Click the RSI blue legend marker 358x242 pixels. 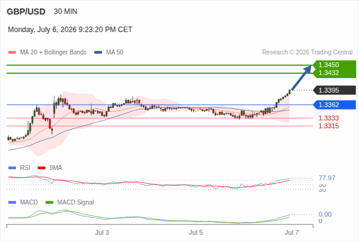click(x=12, y=168)
